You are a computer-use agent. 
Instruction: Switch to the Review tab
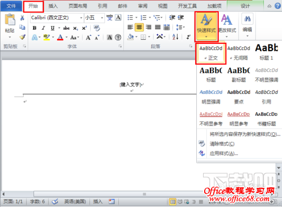(143, 6)
